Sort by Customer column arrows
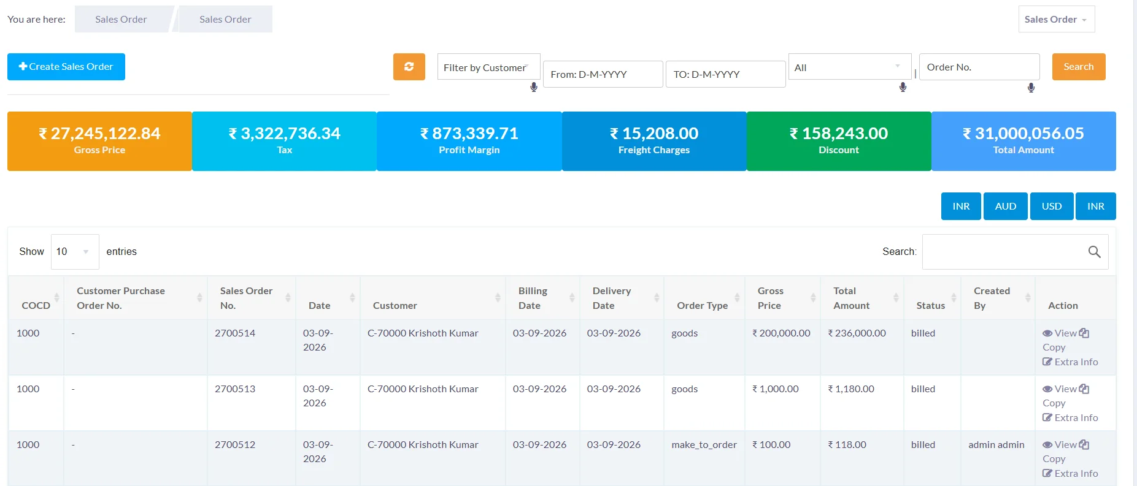Screen dimensions: 1137x486 [x=498, y=298]
